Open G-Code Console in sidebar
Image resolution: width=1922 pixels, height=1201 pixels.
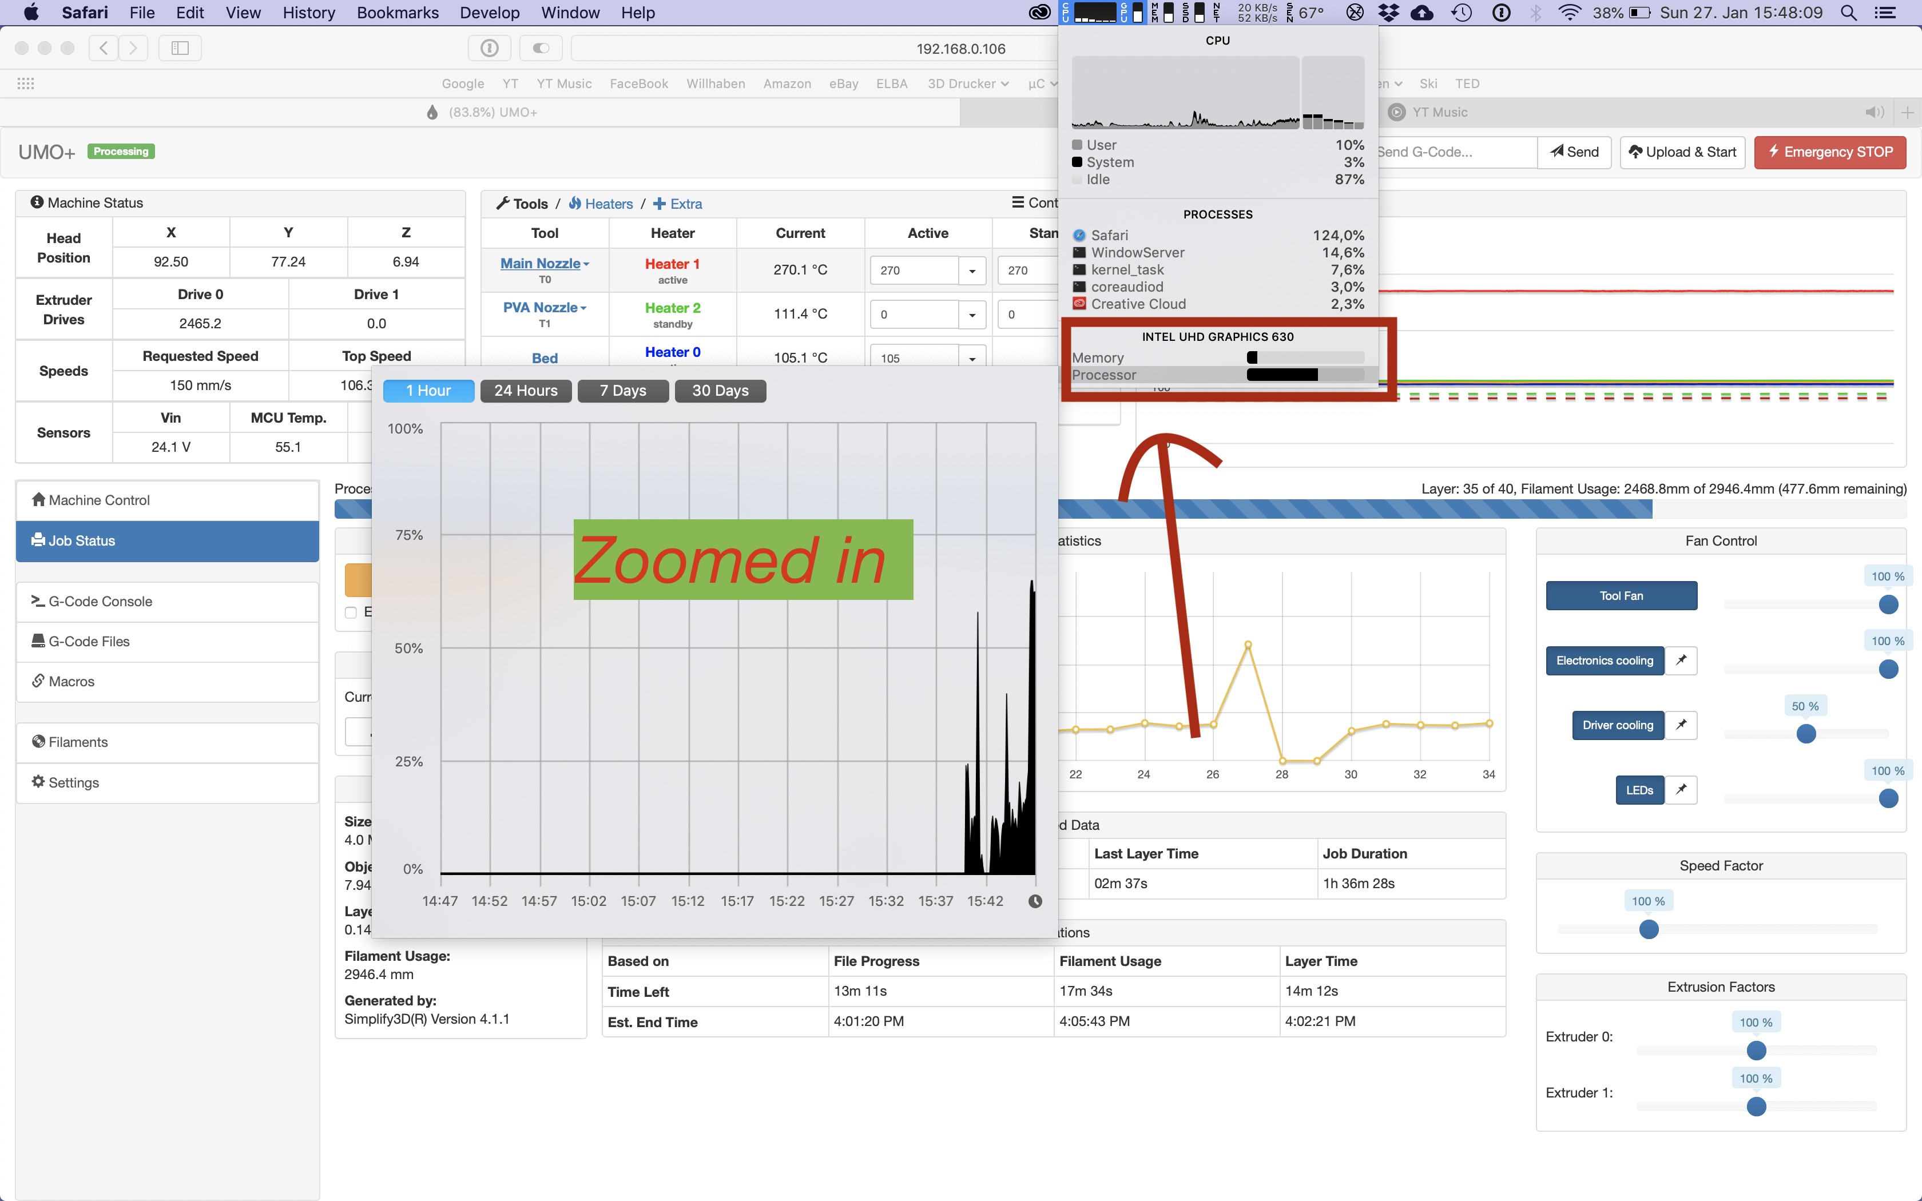pos(168,601)
